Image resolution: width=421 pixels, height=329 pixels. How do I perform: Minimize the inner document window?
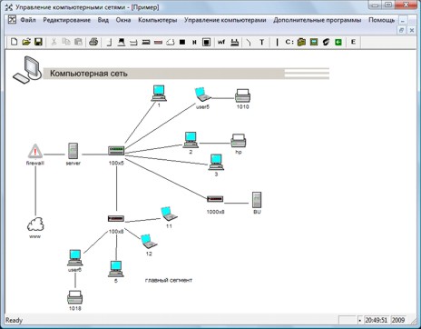point(403,21)
